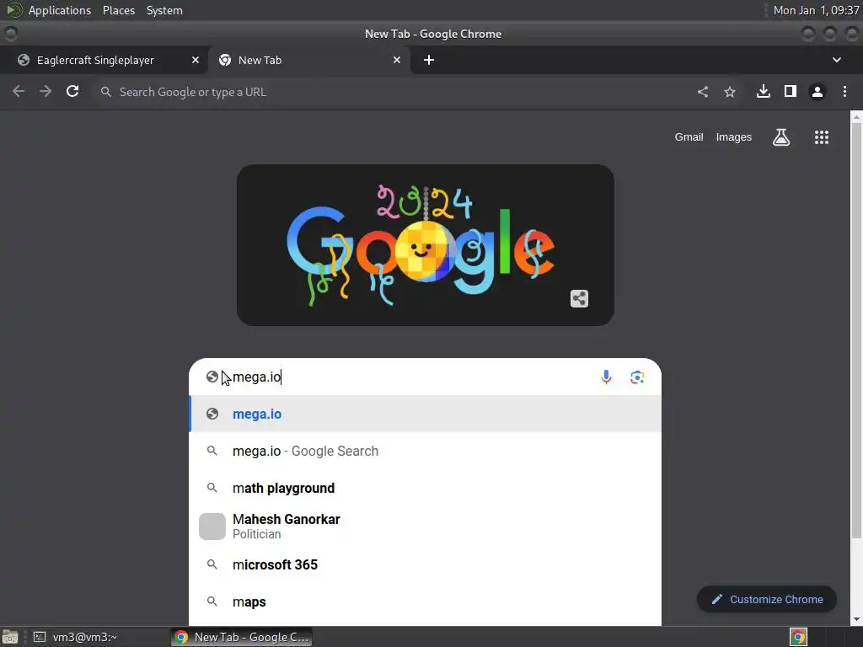The width and height of the screenshot is (863, 647).
Task: Click the magnifier beside maps suggestion
Action: pyautogui.click(x=212, y=602)
